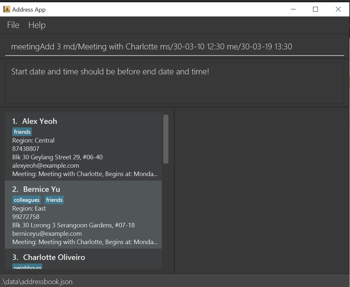
Task: Click Region: Central text
Action: (x=33, y=140)
